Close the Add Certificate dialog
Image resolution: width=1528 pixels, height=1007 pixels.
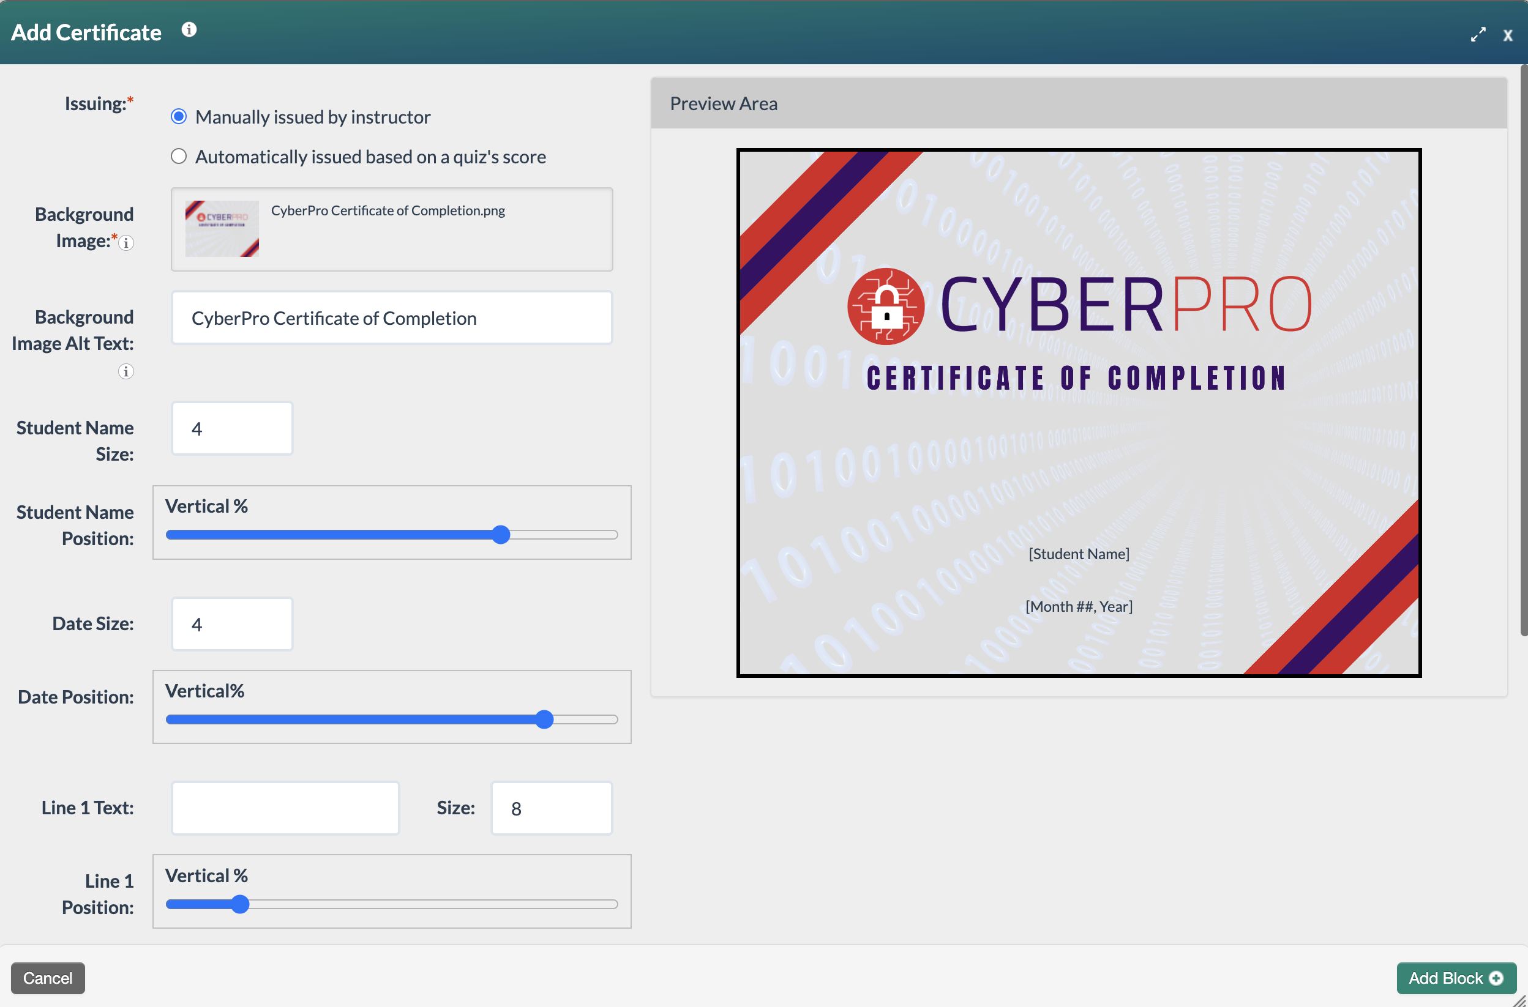click(x=1507, y=36)
